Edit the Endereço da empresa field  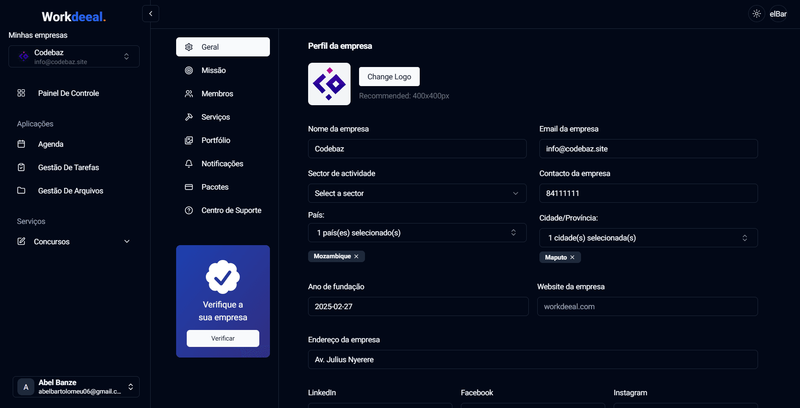point(533,360)
